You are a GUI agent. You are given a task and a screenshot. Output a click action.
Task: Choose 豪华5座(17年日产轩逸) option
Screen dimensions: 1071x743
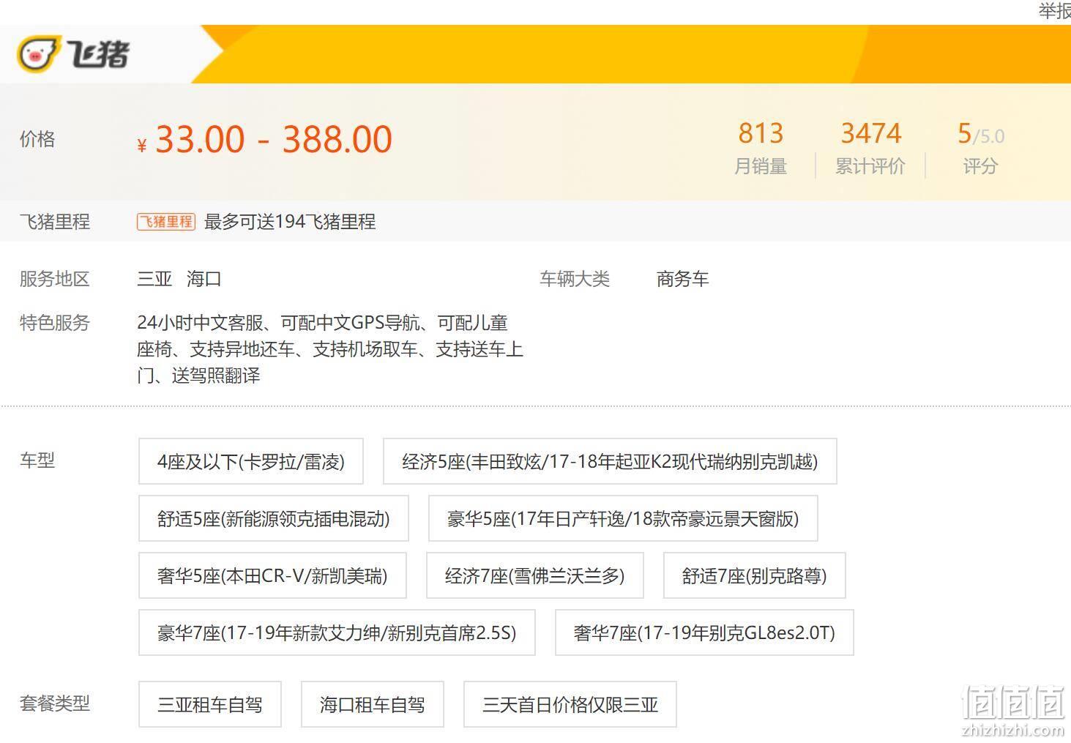click(x=623, y=518)
